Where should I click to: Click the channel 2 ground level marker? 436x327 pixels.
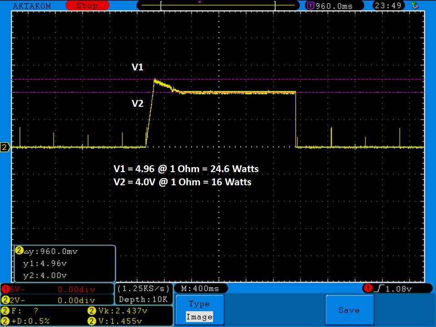point(5,147)
